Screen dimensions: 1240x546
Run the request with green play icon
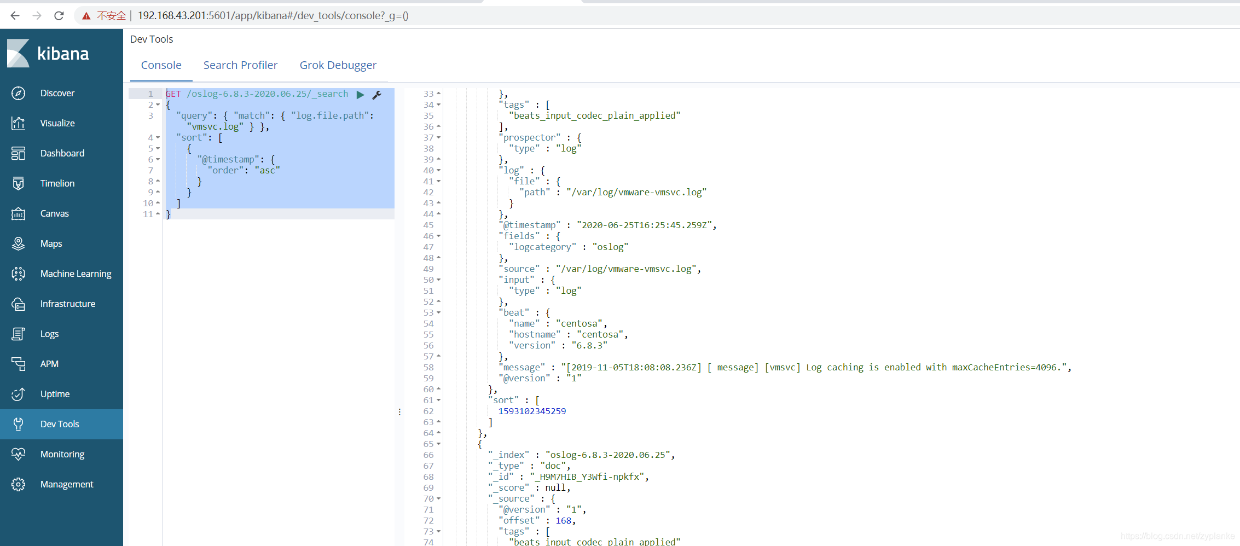[x=360, y=95]
